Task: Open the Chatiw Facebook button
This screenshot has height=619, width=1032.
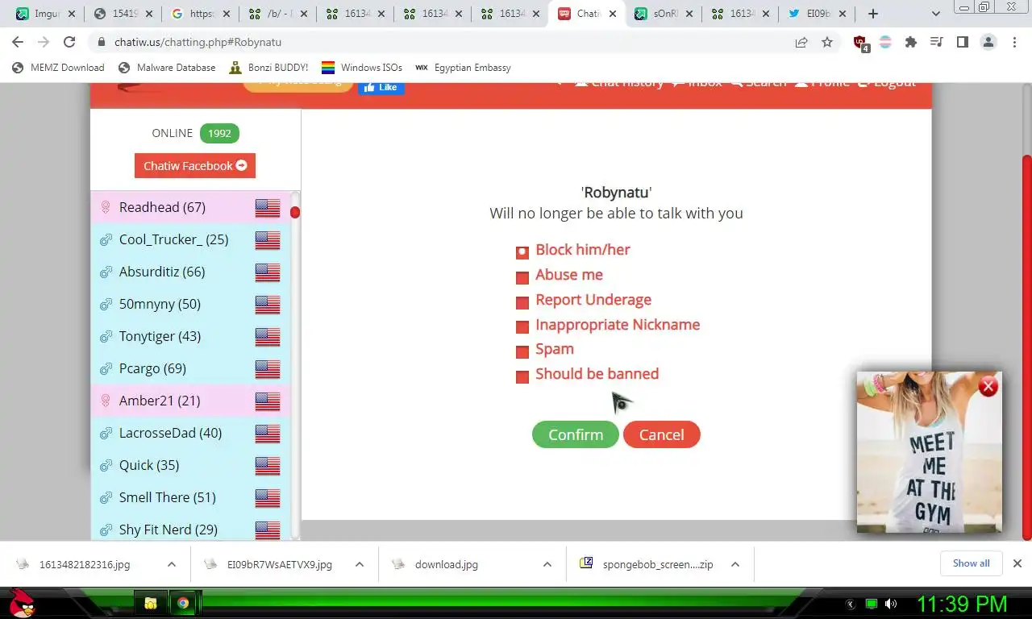Action: (195, 165)
